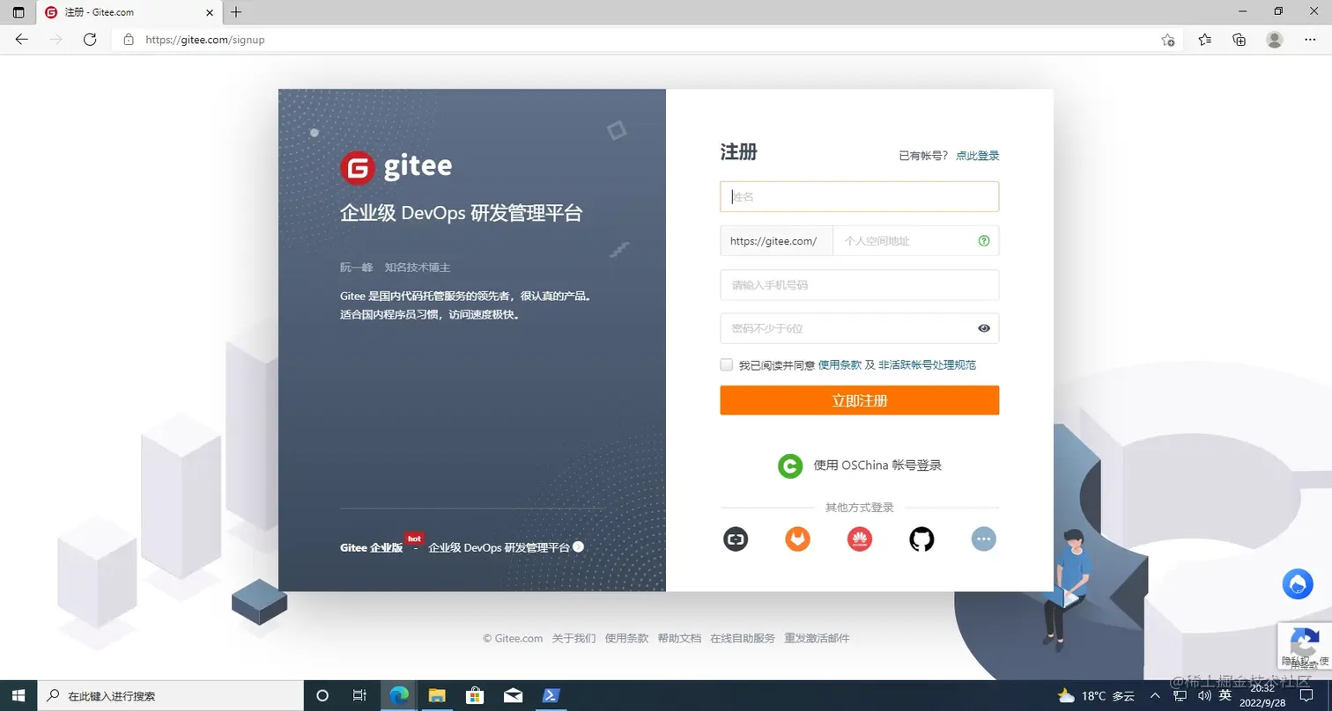Viewport: 1332px width, 711px height.
Task: Open Mail from the taskbar
Action: pyautogui.click(x=513, y=695)
